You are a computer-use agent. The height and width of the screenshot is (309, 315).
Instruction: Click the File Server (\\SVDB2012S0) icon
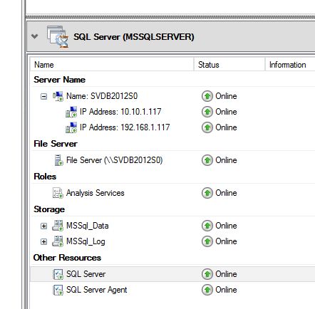58,160
